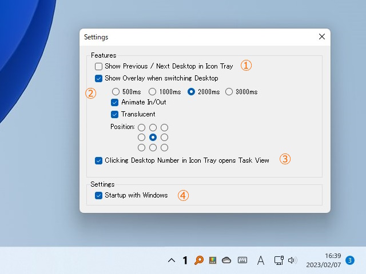Expand hidden tray icons chevron

tap(172, 260)
